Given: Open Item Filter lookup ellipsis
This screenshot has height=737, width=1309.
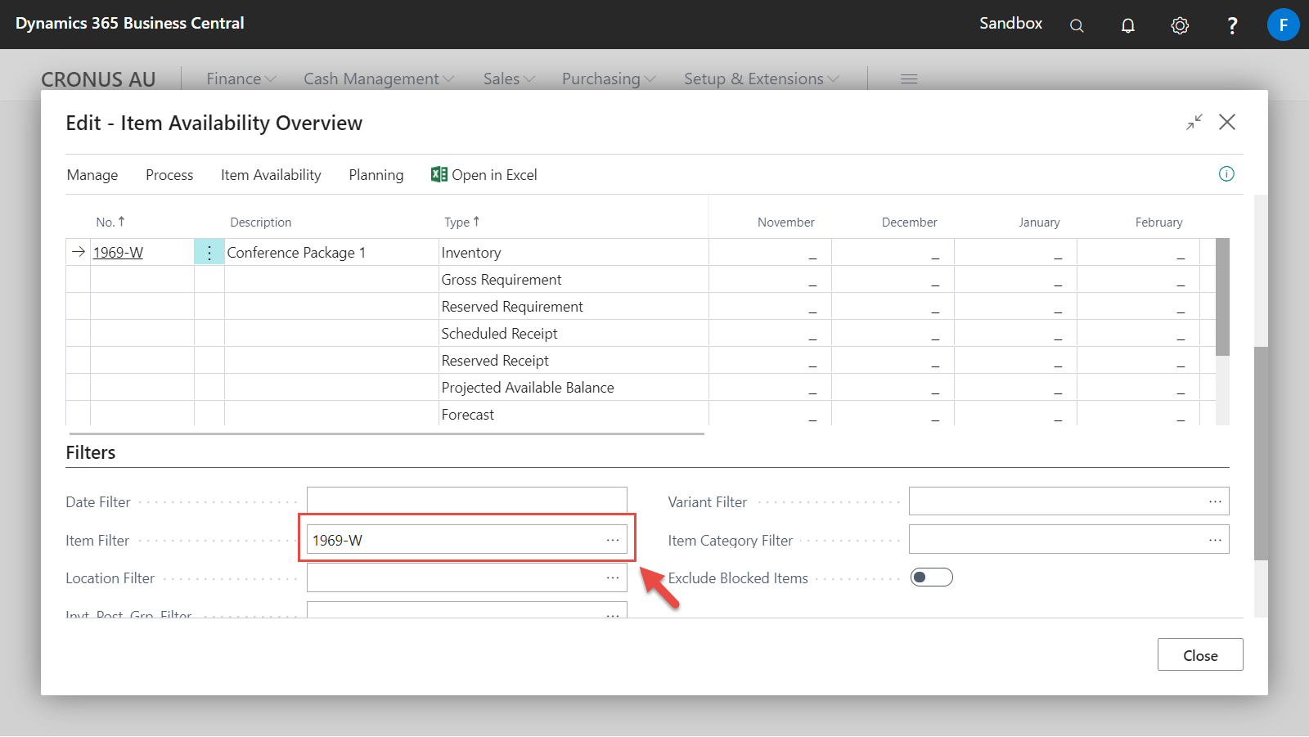Looking at the screenshot, I should coord(613,540).
